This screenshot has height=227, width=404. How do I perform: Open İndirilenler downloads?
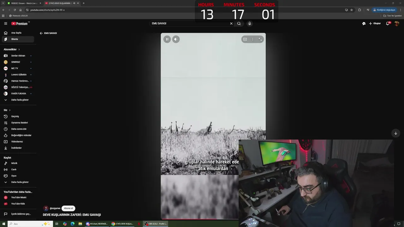18,148
